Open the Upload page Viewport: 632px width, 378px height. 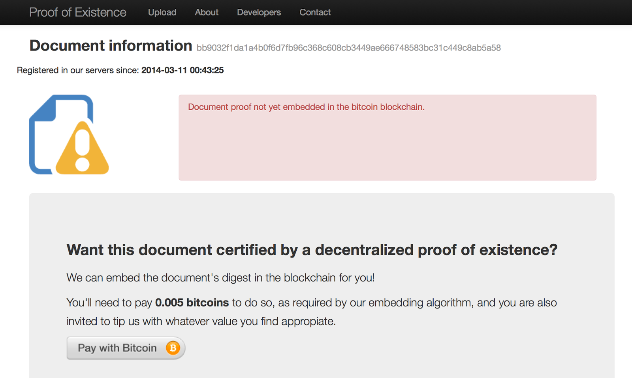[162, 12]
